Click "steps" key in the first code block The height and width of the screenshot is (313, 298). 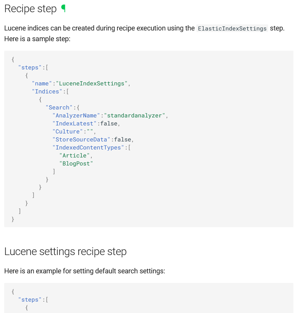30,67
